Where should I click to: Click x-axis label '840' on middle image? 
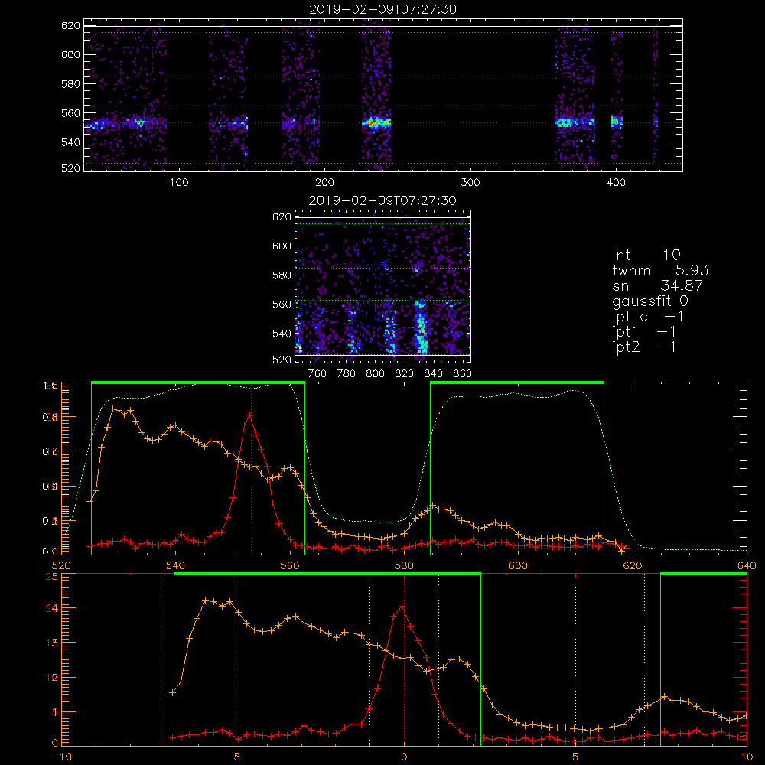tap(433, 374)
